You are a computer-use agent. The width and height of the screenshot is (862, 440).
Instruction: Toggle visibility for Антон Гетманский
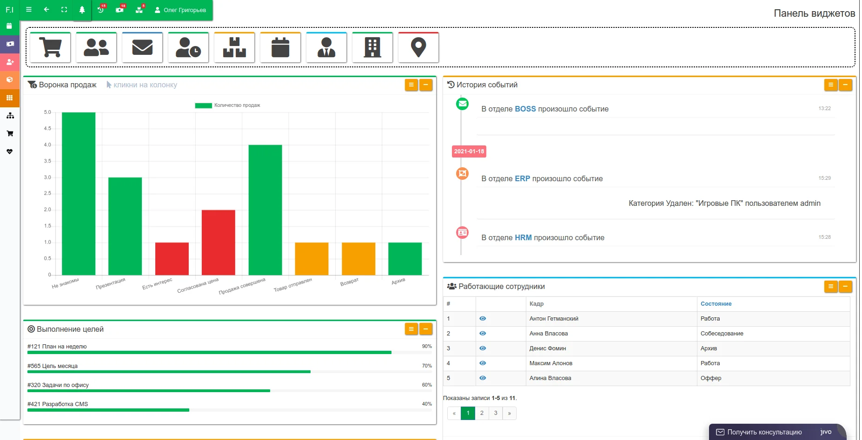coord(483,318)
